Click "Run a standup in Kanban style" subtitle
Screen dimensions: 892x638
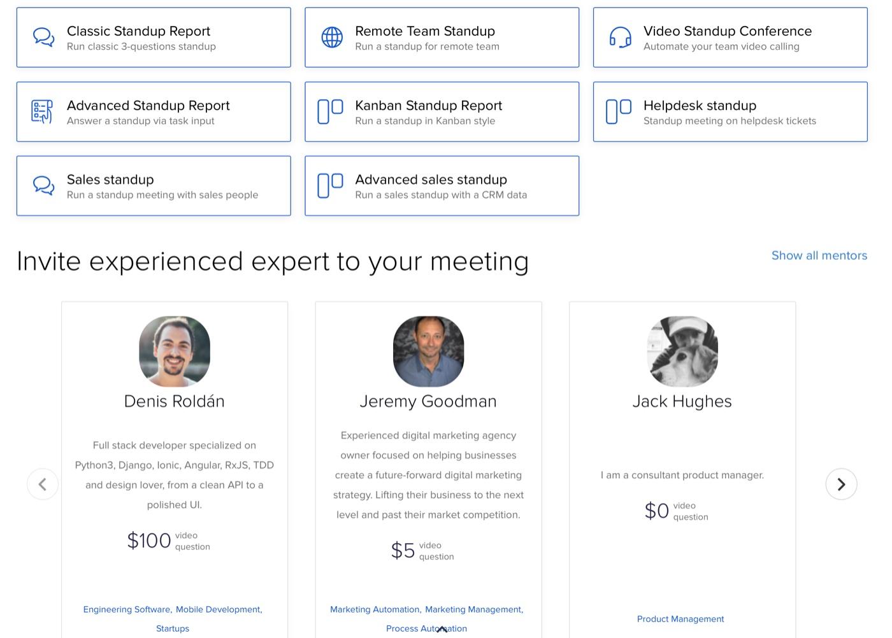pos(425,121)
